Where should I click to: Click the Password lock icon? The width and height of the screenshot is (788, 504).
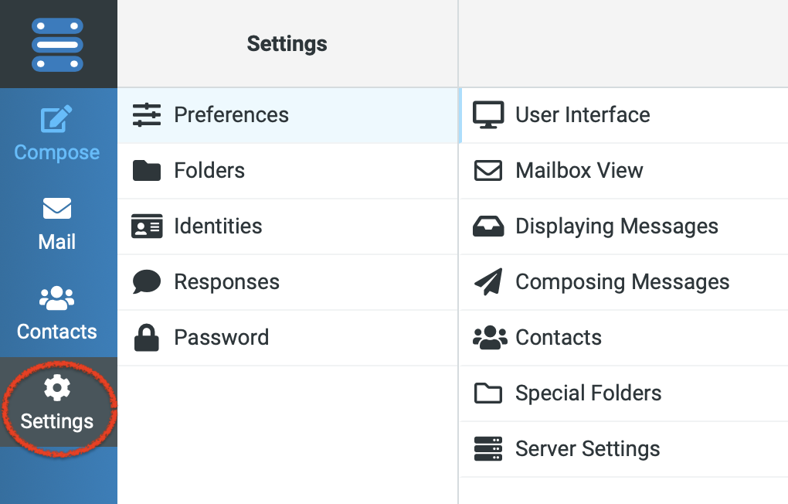147,337
